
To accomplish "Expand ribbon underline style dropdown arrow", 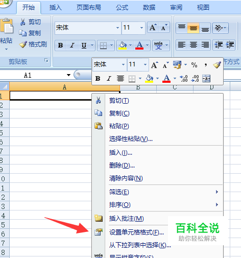I will pos(92,45).
